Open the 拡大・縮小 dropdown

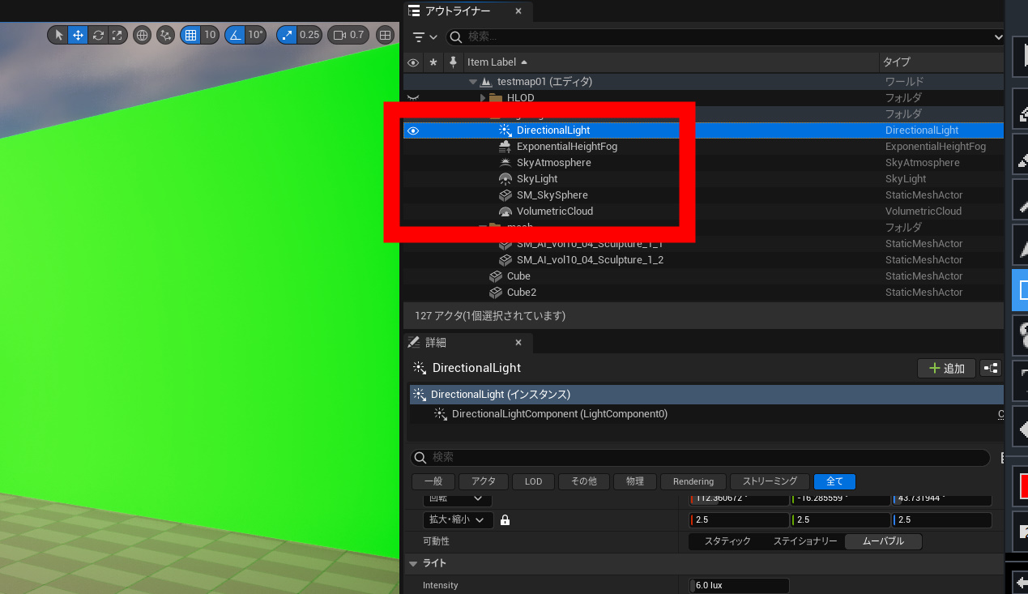pos(458,520)
